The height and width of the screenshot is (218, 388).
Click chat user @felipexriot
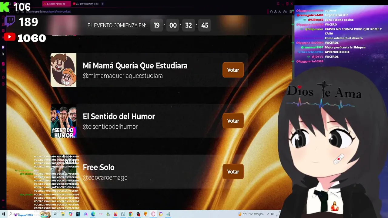click(314, 29)
